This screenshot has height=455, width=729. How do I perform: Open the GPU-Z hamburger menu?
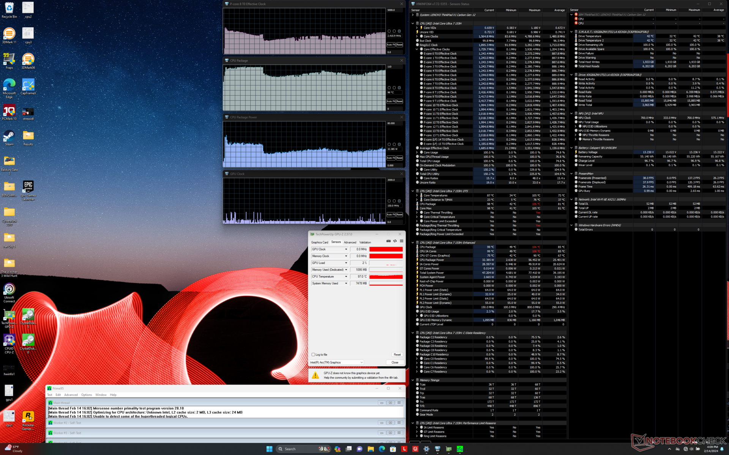(401, 241)
